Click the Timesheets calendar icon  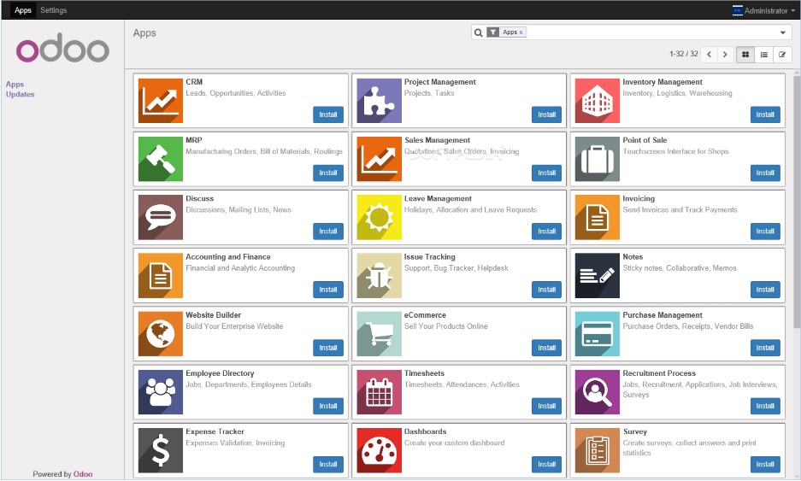pos(379,391)
